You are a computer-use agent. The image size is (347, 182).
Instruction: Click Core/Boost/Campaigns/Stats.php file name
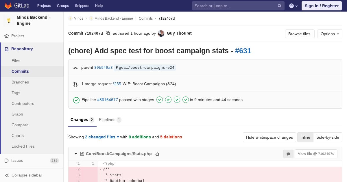point(119,154)
